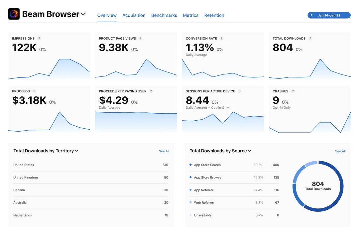
Task: Click the Sessions Per Active Device help icon
Action: 239,91
